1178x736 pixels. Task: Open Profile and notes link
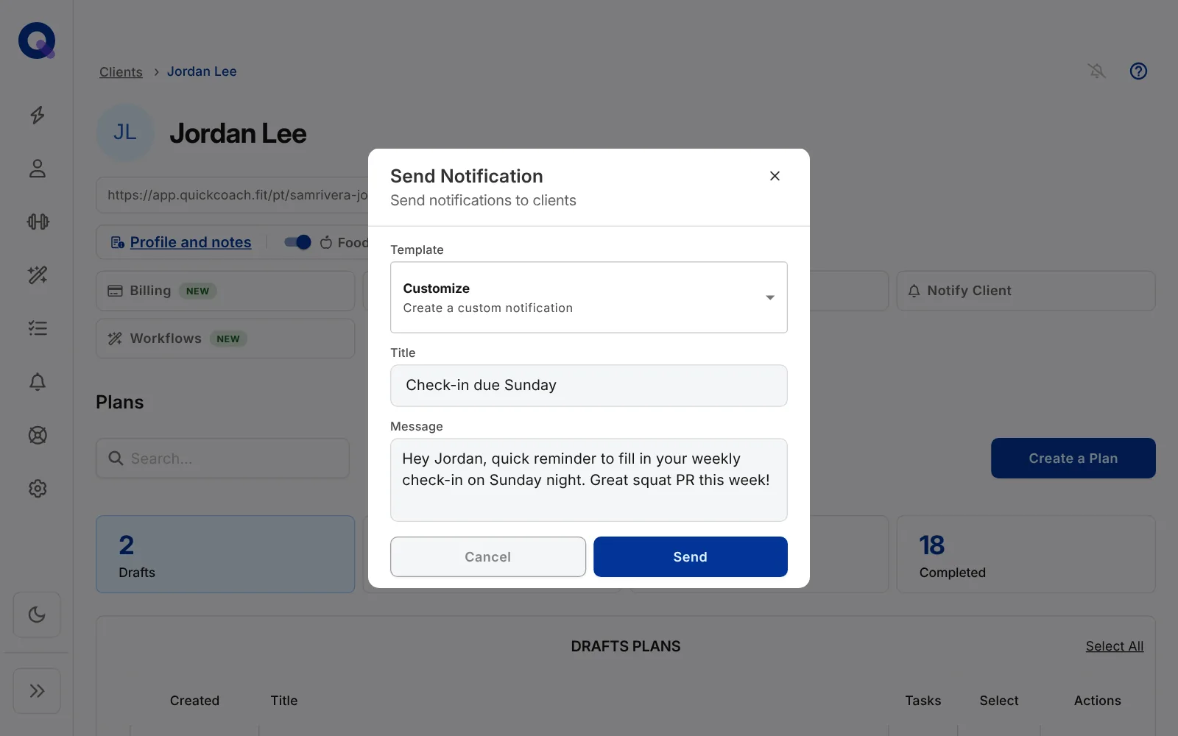point(191,242)
